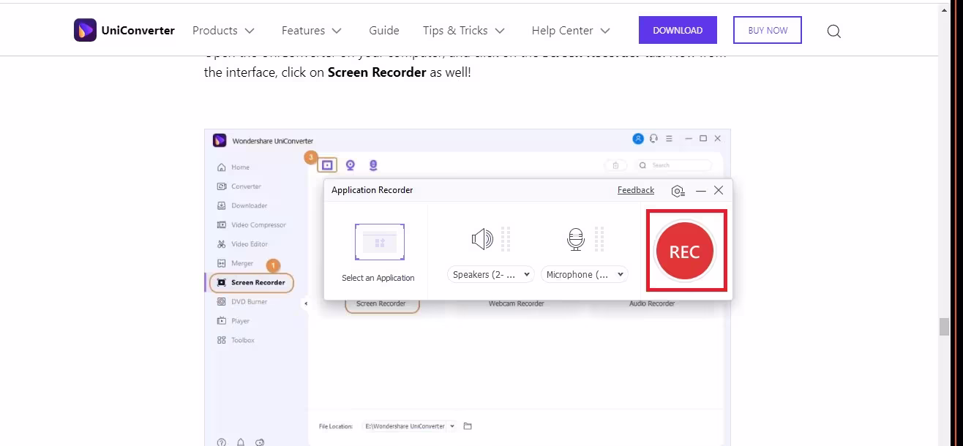Click the 'File Location:' label

(x=336, y=426)
